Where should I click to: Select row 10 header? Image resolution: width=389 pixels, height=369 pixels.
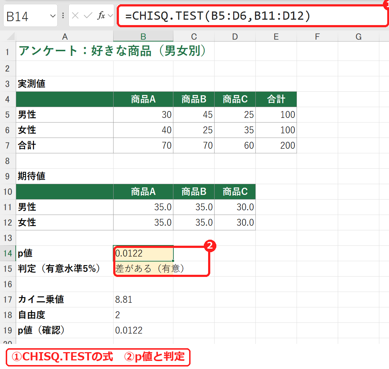point(8,192)
